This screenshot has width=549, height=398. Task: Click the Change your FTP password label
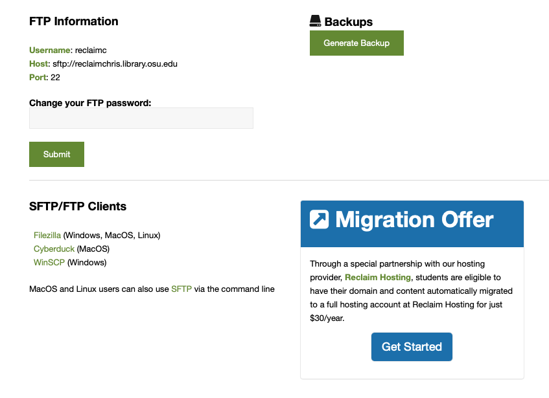pyautogui.click(x=90, y=103)
